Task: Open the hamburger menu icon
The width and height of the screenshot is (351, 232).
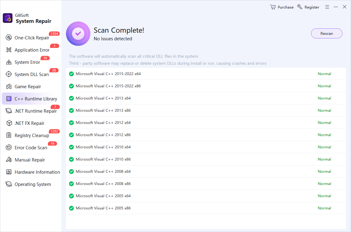Action: [327, 7]
